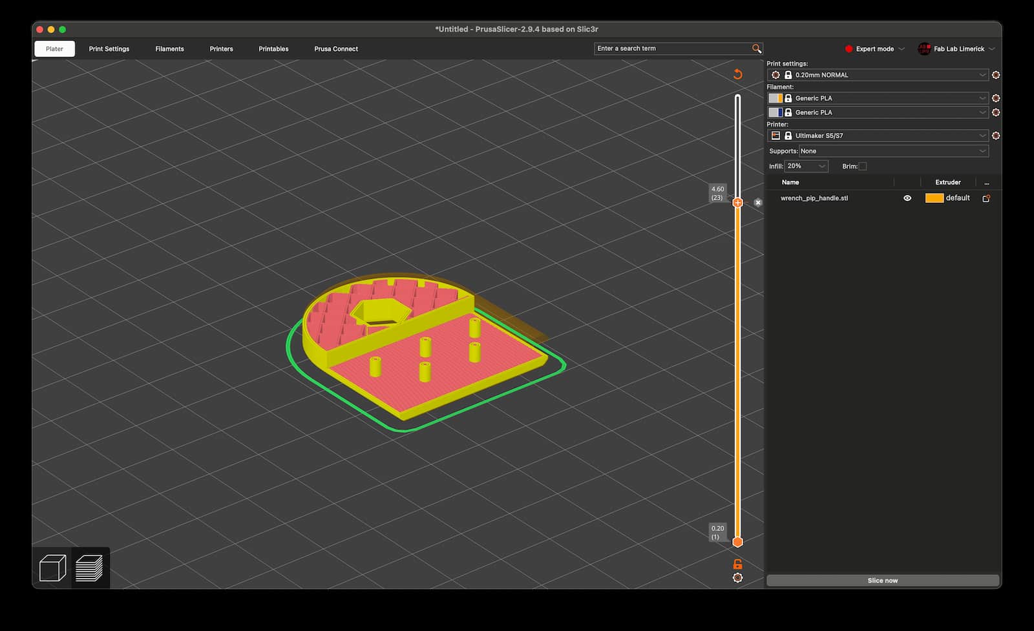
Task: Click the lock icon beside Ultimaker S5/S7
Action: coord(788,136)
